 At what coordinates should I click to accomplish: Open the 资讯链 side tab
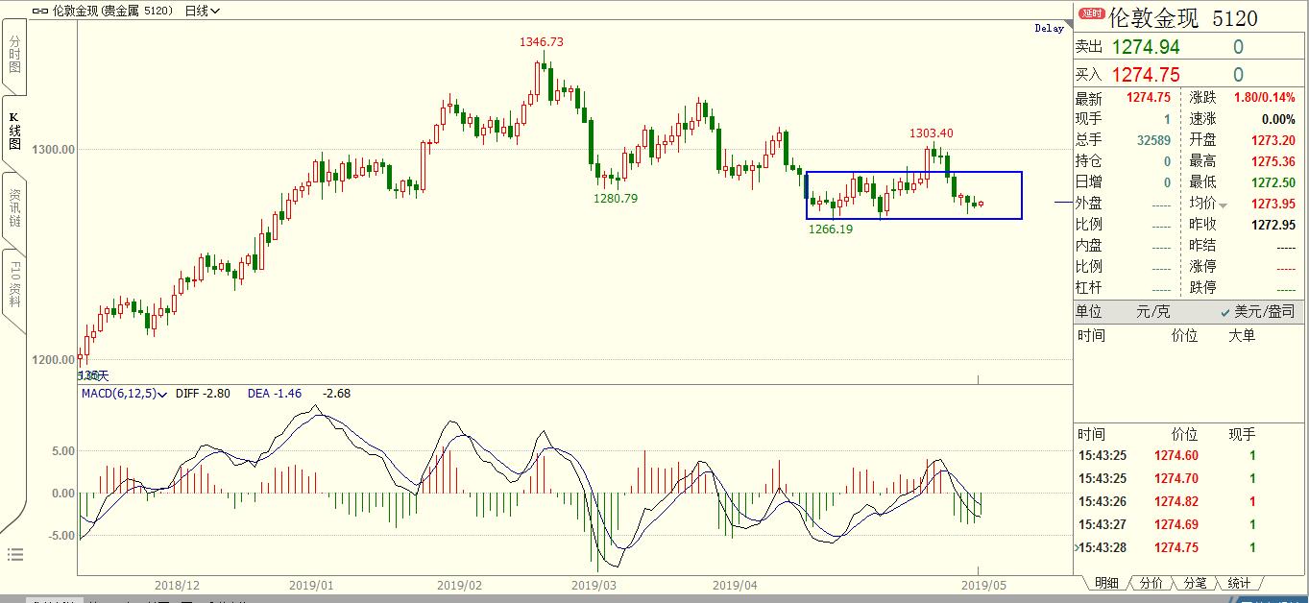[x=14, y=208]
